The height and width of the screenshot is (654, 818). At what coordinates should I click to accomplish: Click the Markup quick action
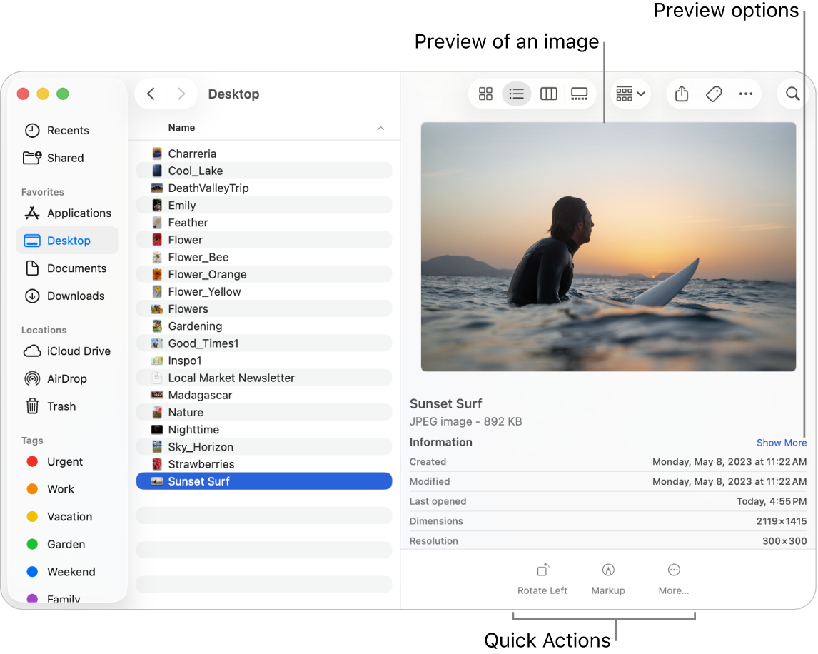point(607,579)
